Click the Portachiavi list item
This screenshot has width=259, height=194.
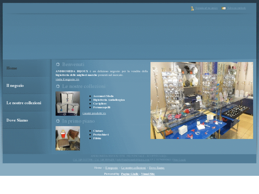pos(101,135)
